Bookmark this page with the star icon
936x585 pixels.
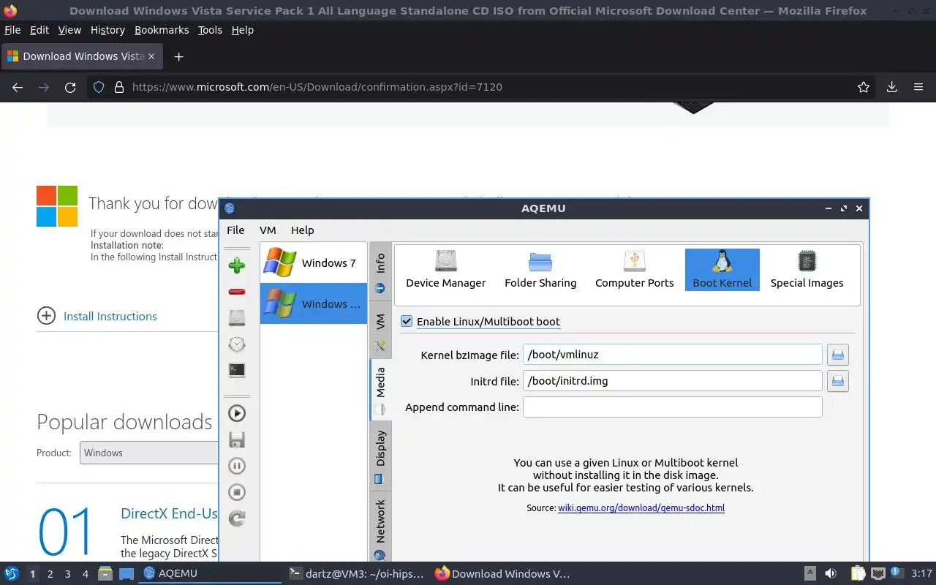(864, 87)
